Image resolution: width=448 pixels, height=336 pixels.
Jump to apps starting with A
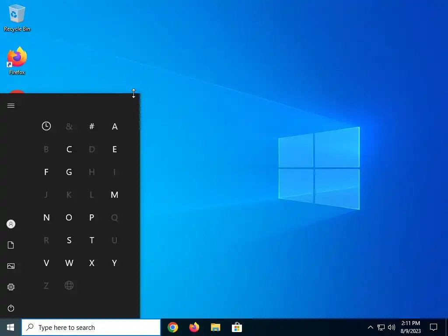pos(115,126)
